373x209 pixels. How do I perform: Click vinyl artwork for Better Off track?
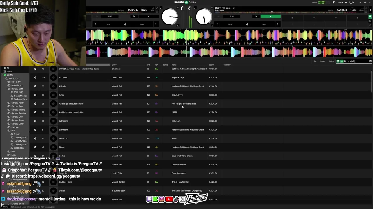[x=53, y=138]
